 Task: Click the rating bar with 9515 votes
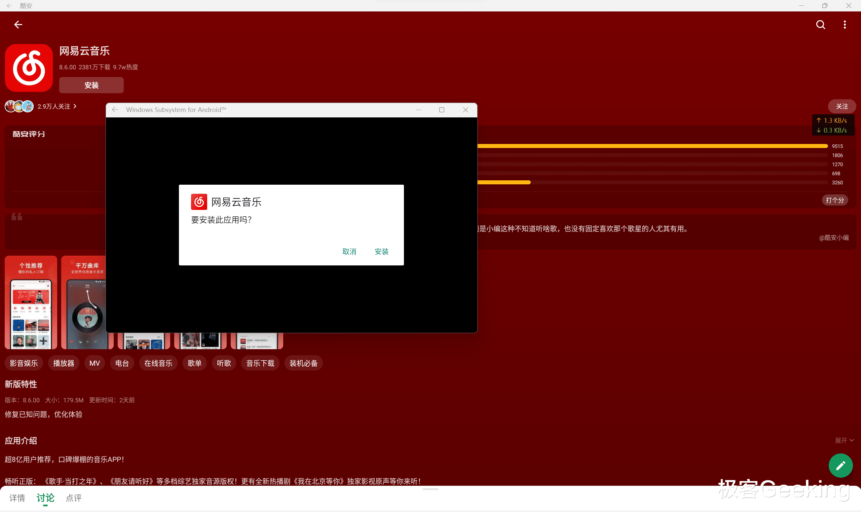pyautogui.click(x=653, y=146)
